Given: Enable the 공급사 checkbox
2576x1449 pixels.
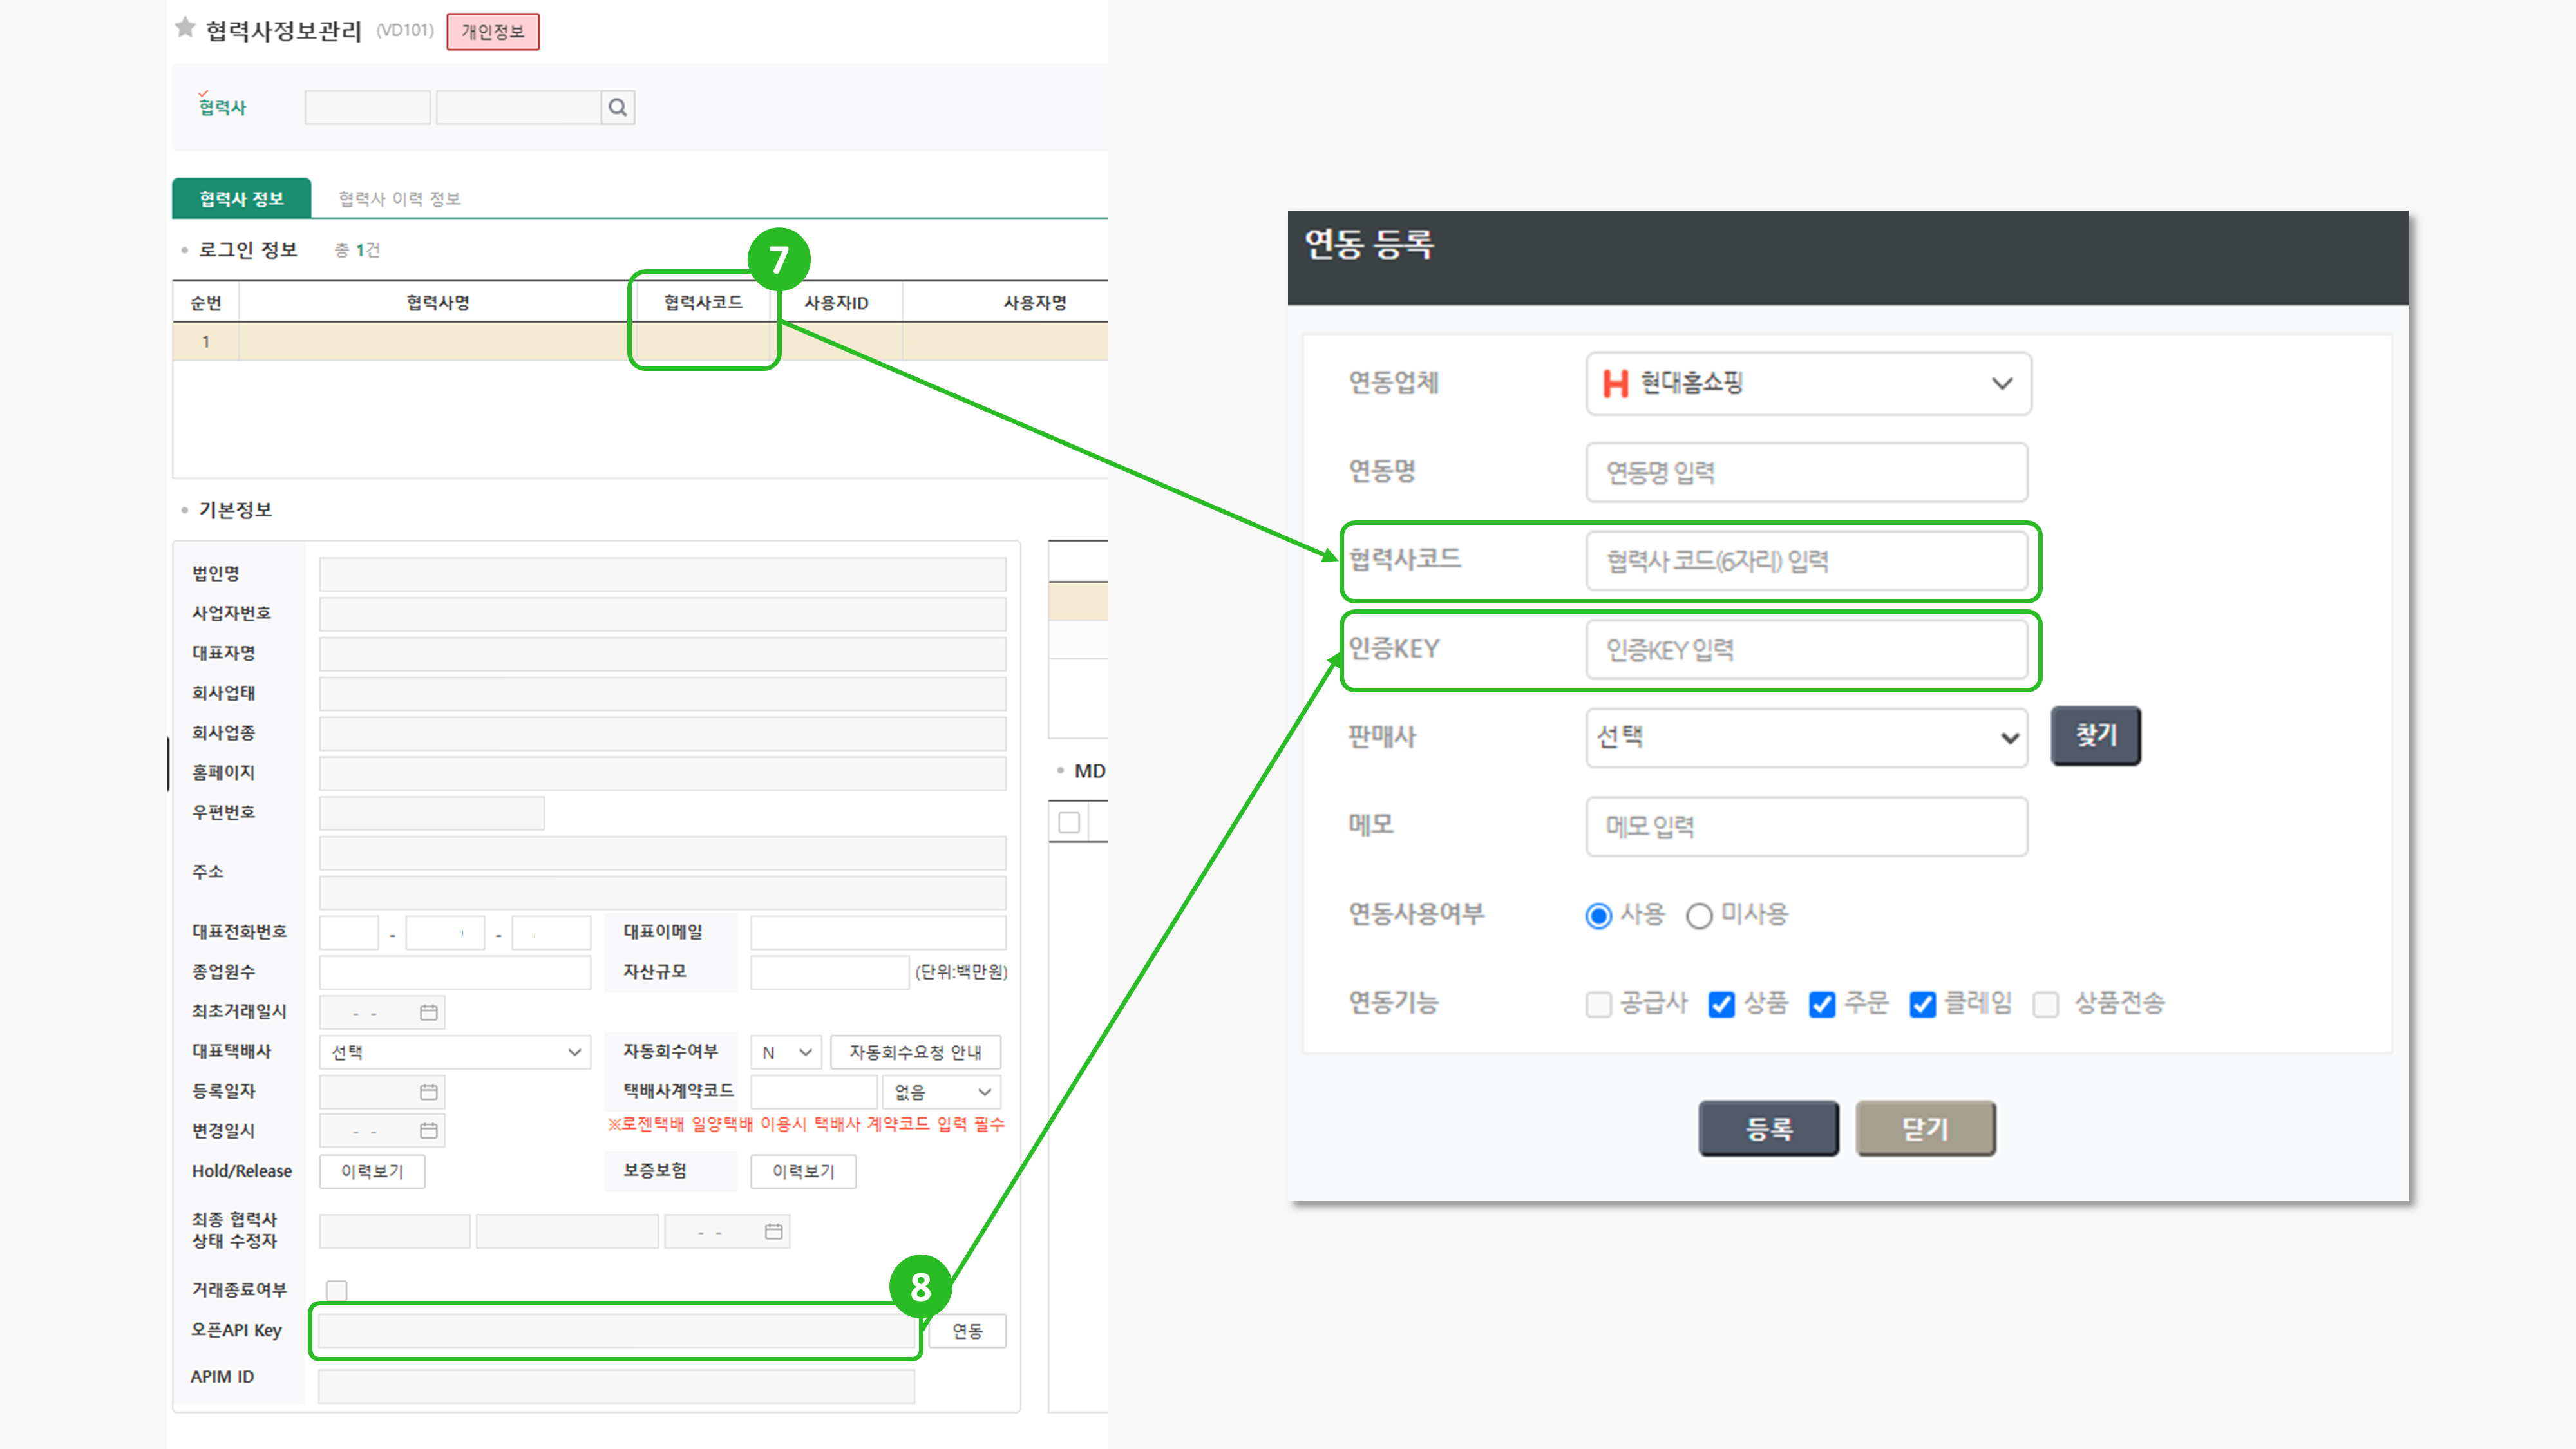Looking at the screenshot, I should 1598,1004.
